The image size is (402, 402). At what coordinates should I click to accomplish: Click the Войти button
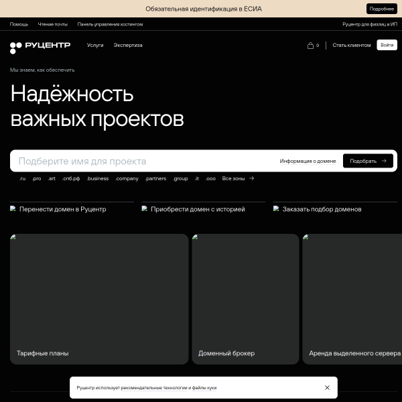[387, 45]
